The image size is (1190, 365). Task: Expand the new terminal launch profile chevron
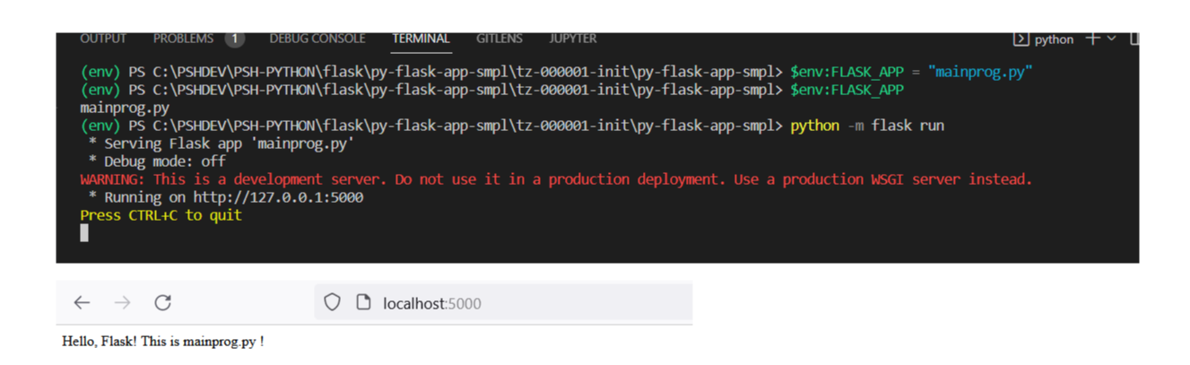pyautogui.click(x=1112, y=39)
